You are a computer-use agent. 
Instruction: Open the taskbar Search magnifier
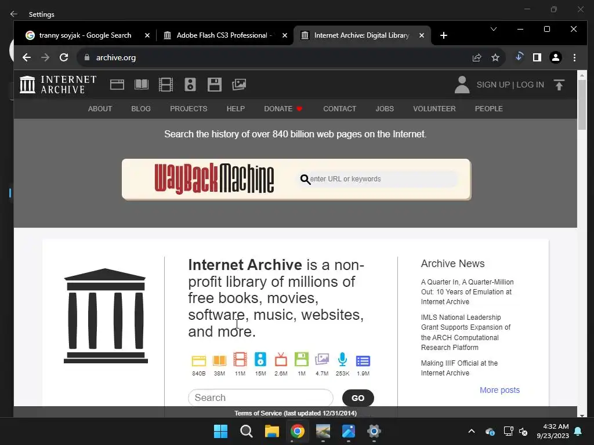pos(246,431)
